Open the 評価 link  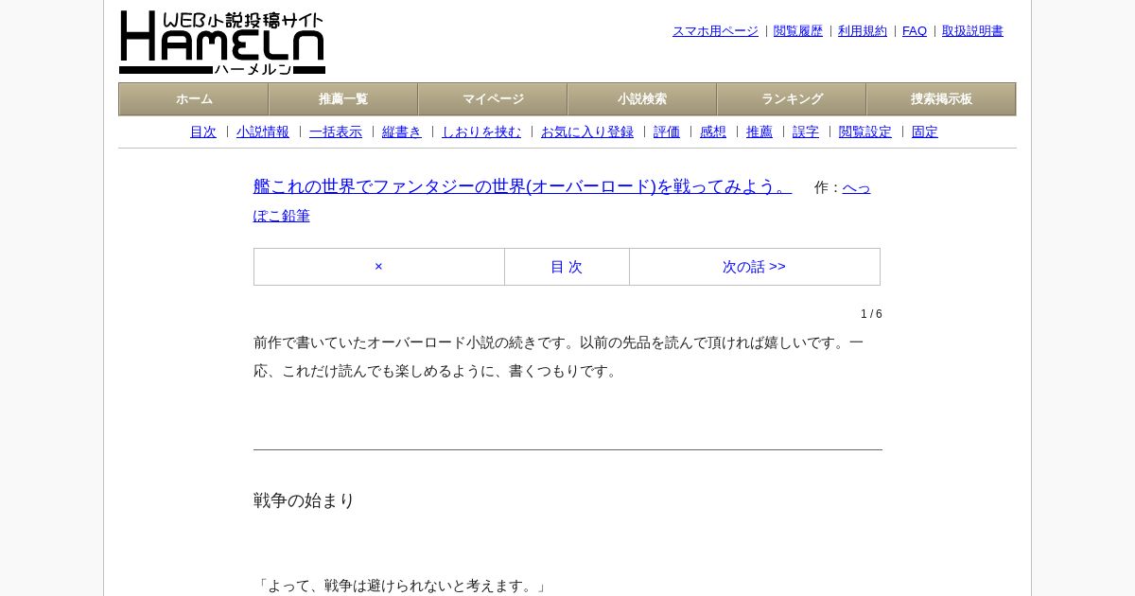pos(667,132)
